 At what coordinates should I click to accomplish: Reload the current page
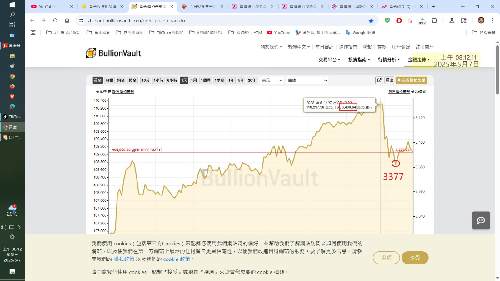coord(55,21)
